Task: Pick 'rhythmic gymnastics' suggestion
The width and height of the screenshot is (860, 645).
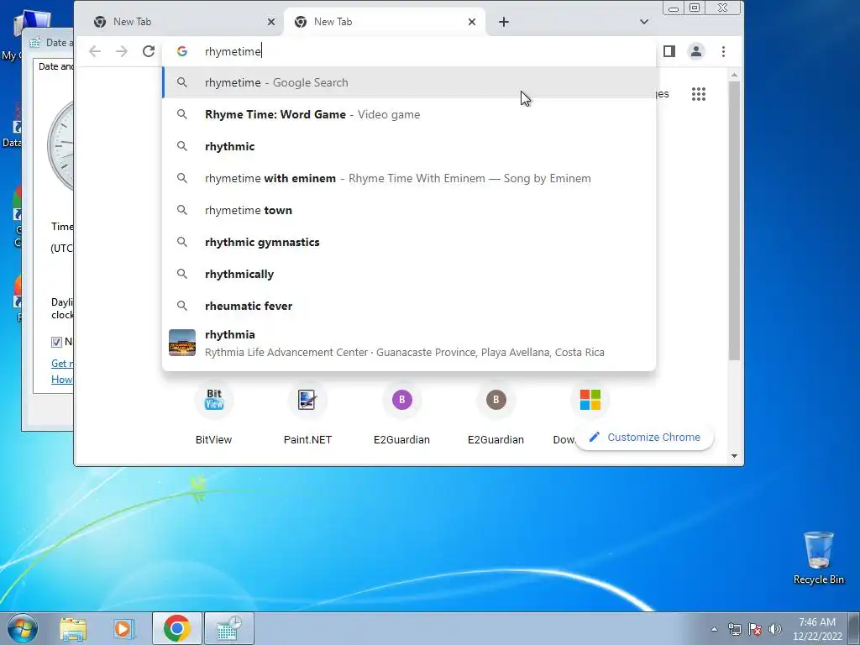Action: tap(409, 242)
